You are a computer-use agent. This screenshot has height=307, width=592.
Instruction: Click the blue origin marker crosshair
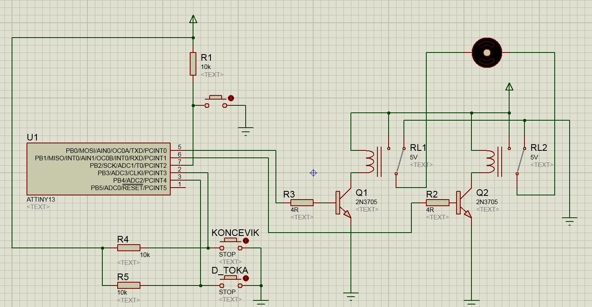tap(314, 173)
